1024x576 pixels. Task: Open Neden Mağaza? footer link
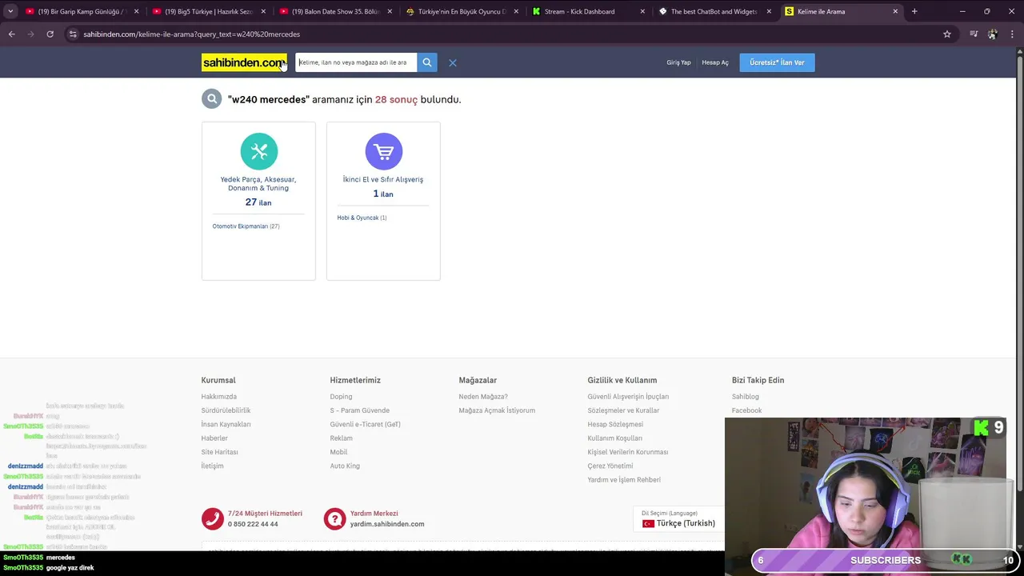coord(483,397)
